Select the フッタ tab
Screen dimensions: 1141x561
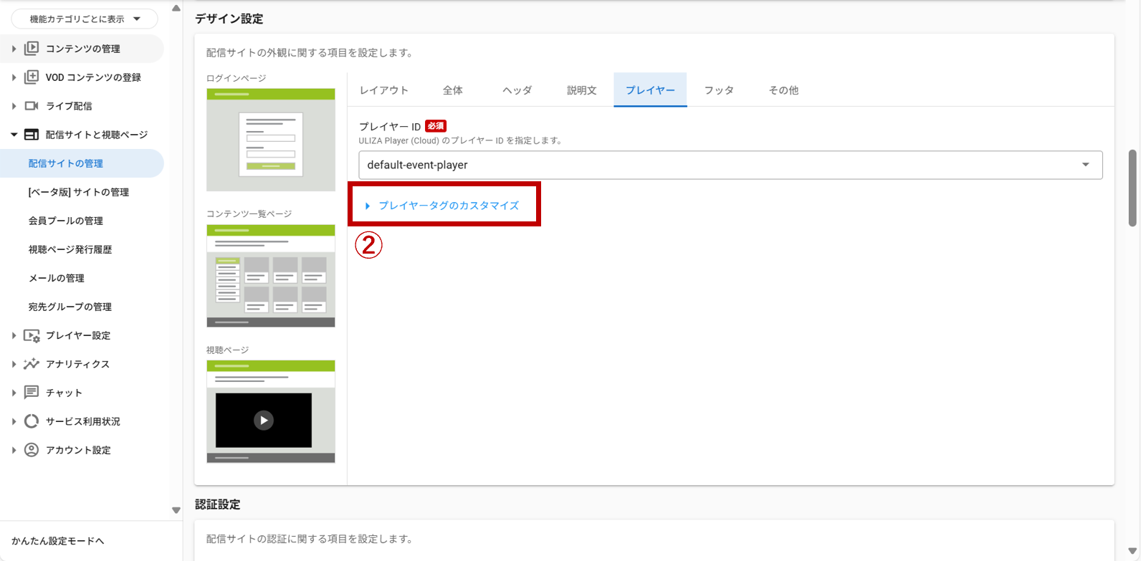(719, 90)
